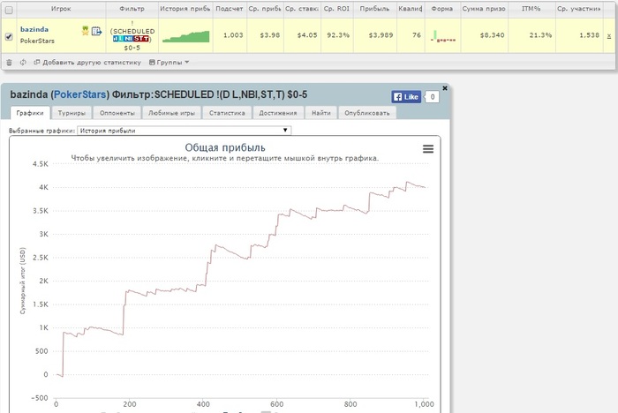Sort by Квалиф column header
The image size is (618, 413).
(411, 9)
